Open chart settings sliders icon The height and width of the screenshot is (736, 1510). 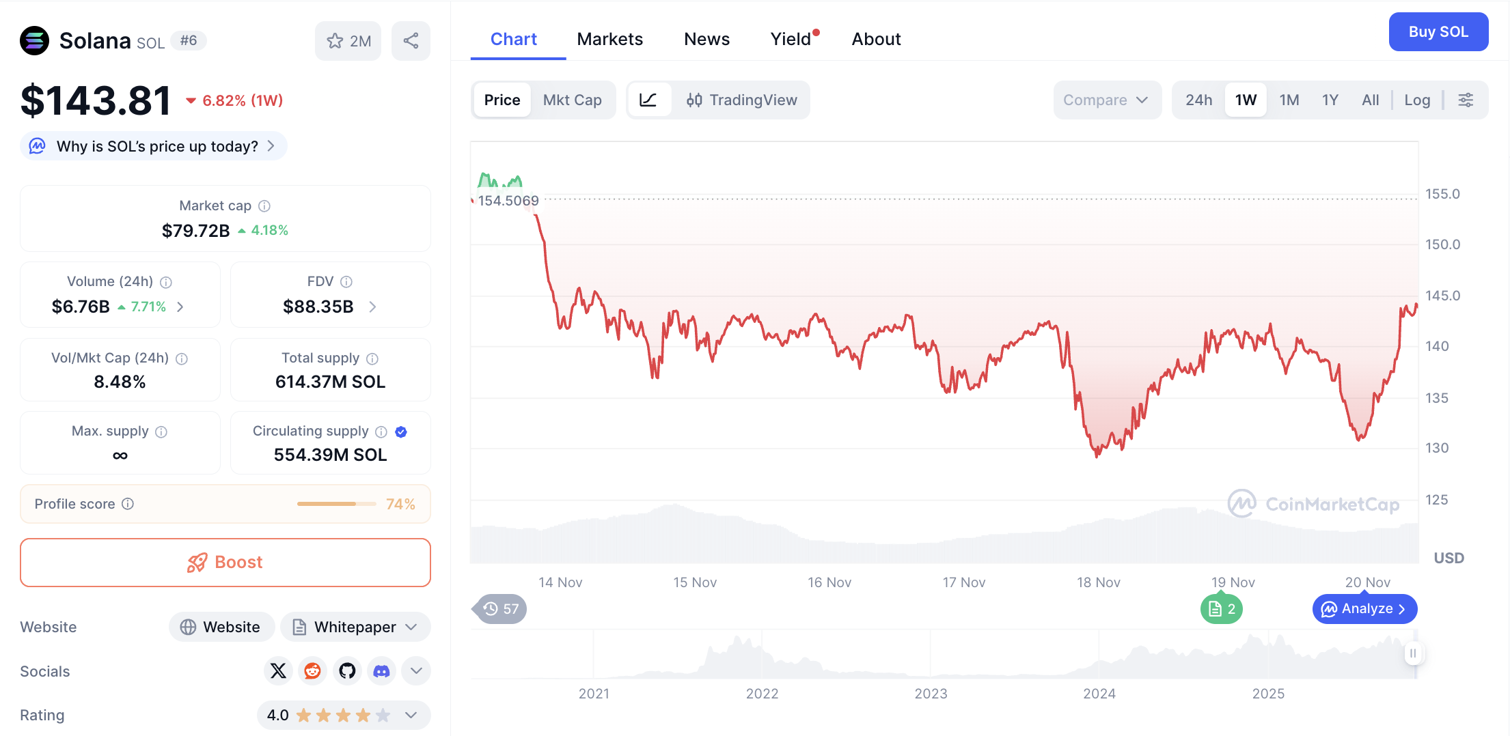[x=1466, y=100]
